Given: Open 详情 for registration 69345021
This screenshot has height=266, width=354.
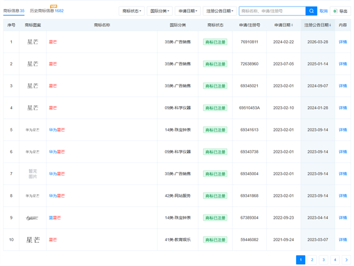Looking at the screenshot, I should coord(343,86).
